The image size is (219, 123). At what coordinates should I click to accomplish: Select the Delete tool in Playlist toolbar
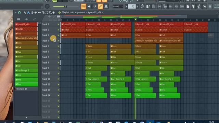point(32,13)
